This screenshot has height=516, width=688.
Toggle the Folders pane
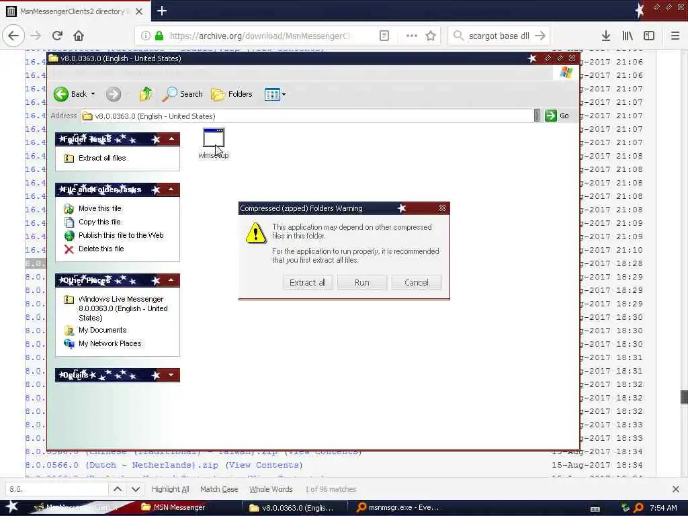pos(232,94)
